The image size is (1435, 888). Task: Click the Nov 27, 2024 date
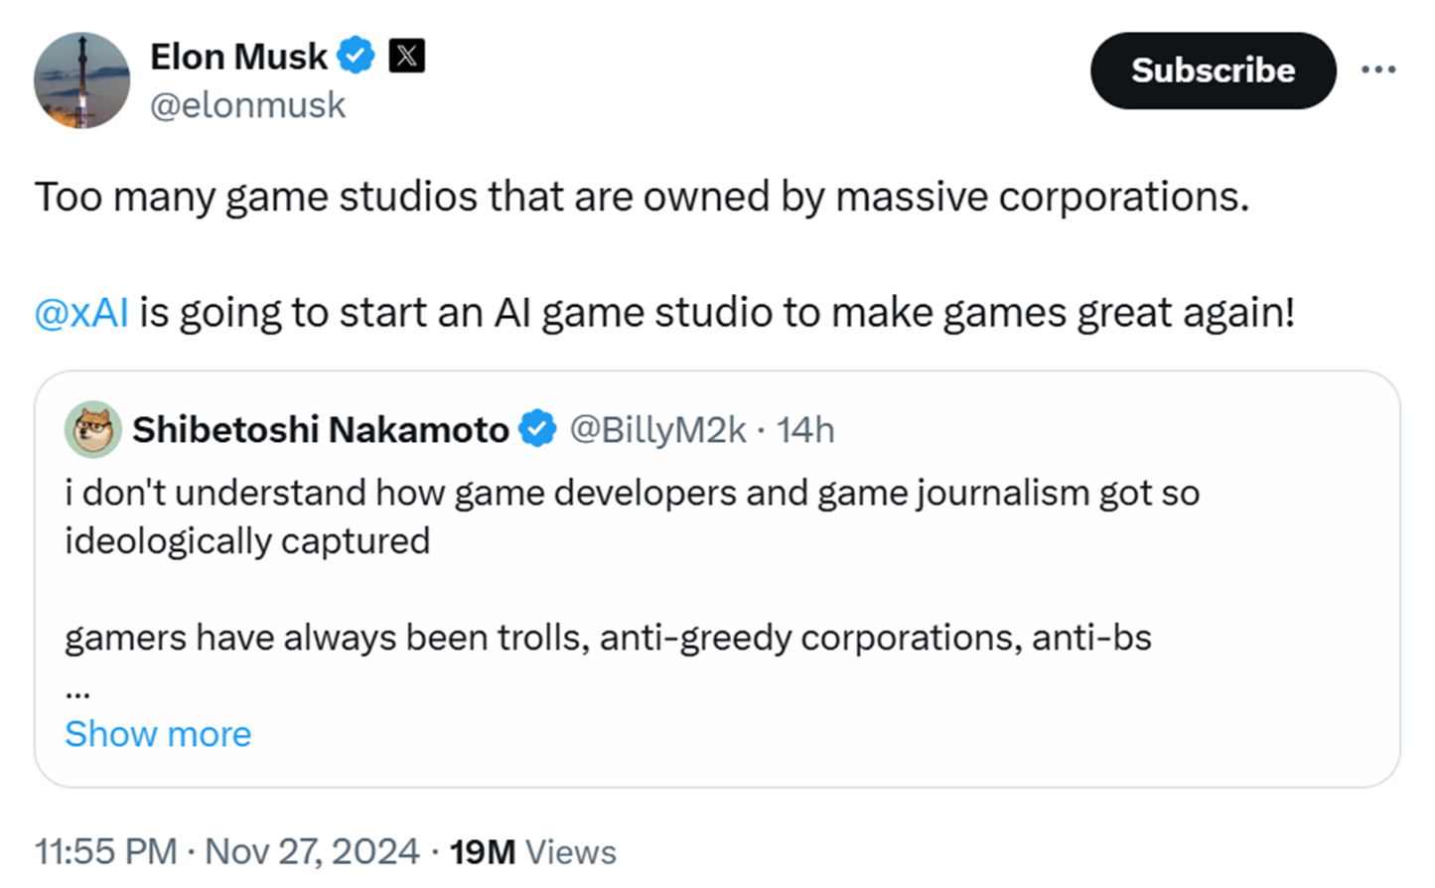point(312,852)
